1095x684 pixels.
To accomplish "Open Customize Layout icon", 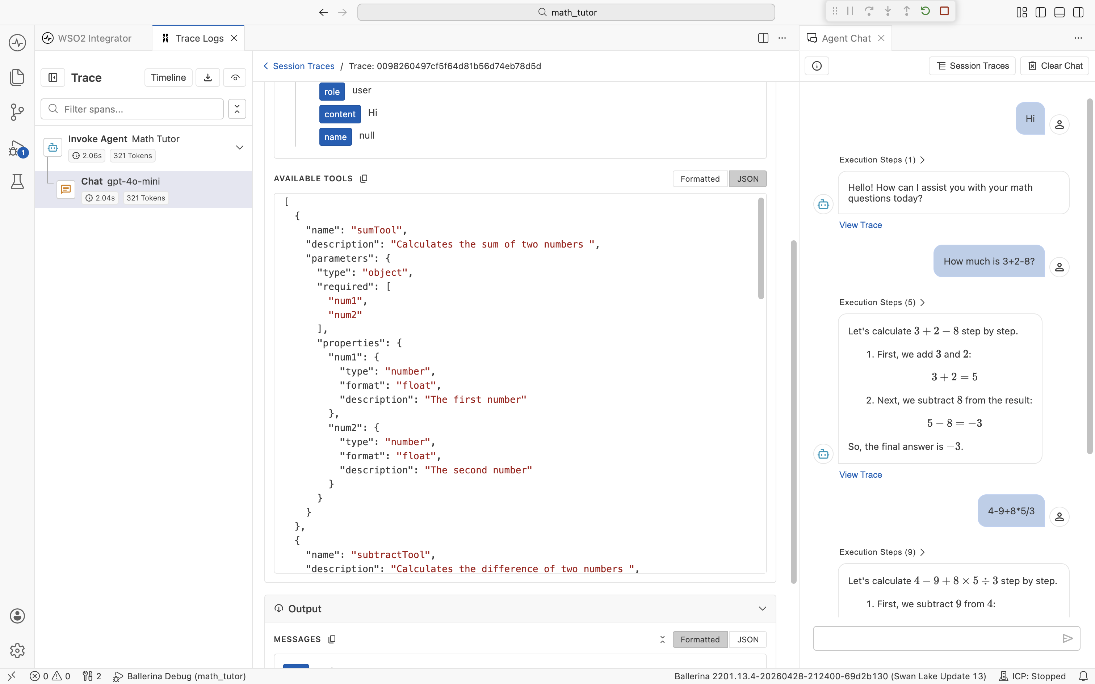I will click(x=1022, y=12).
